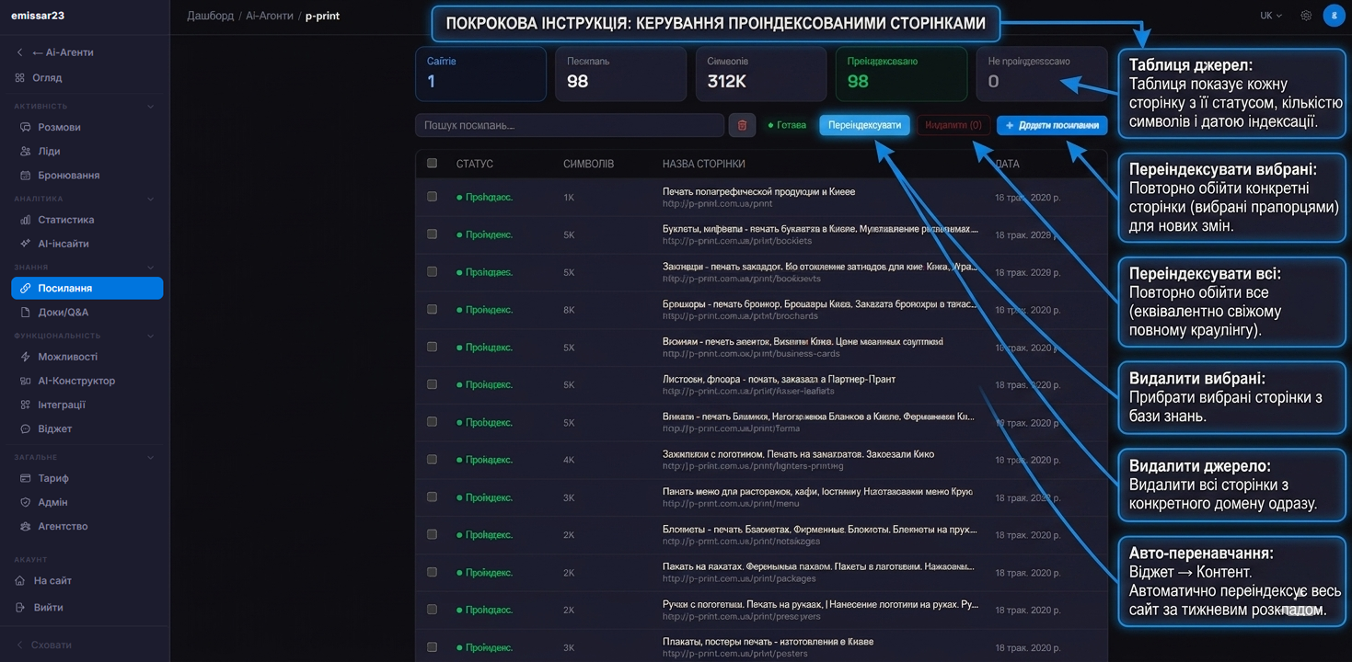
Task: Open settings gear icon in top bar
Action: [x=1306, y=16]
